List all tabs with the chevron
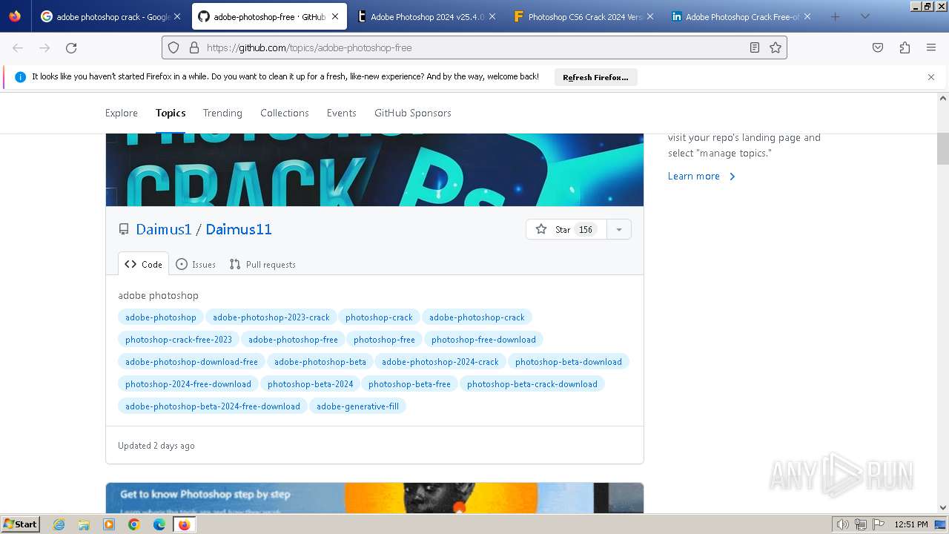The height and width of the screenshot is (534, 949). coord(864,16)
